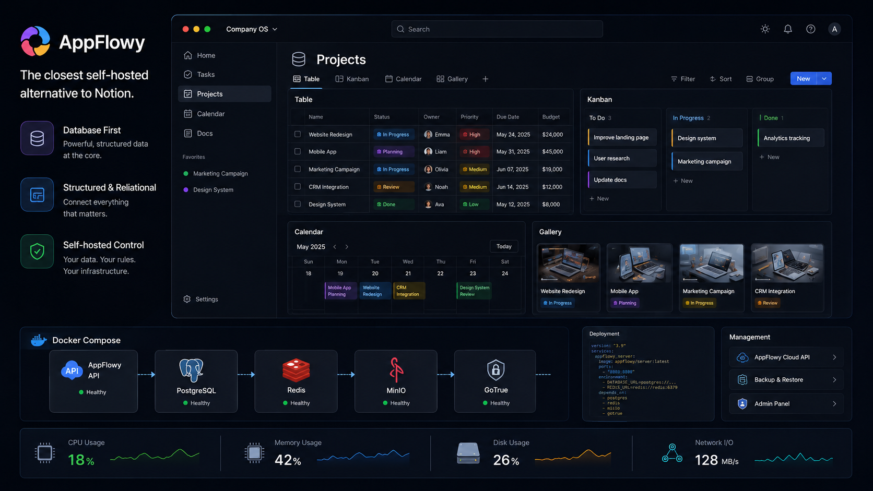Click the AppFlowy API cloud icon
The image size is (873, 491).
click(x=72, y=370)
